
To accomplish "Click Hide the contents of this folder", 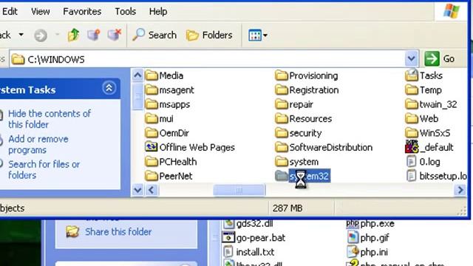I will click(x=50, y=119).
